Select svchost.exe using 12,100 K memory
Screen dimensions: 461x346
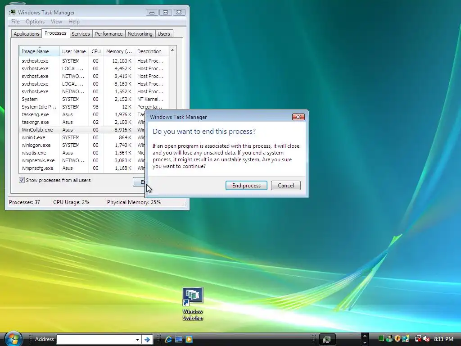(94, 61)
